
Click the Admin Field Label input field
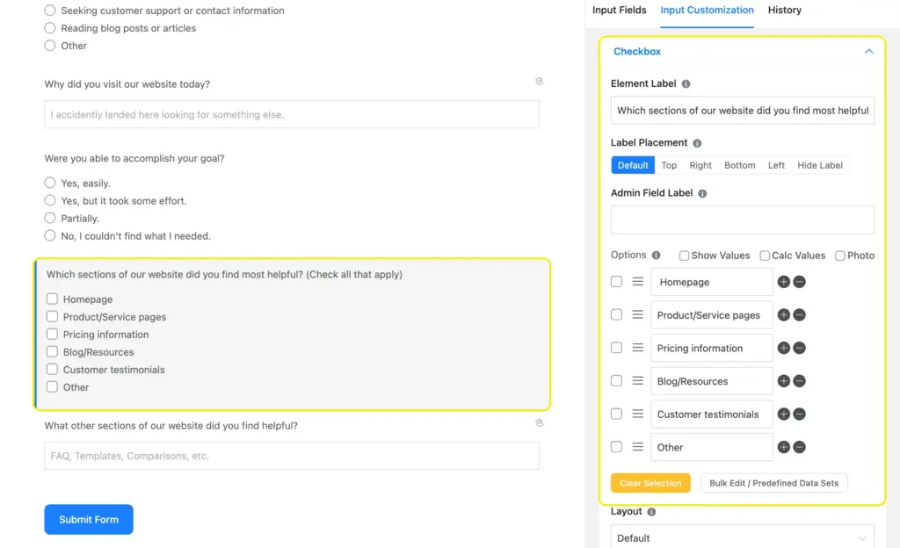(742, 219)
